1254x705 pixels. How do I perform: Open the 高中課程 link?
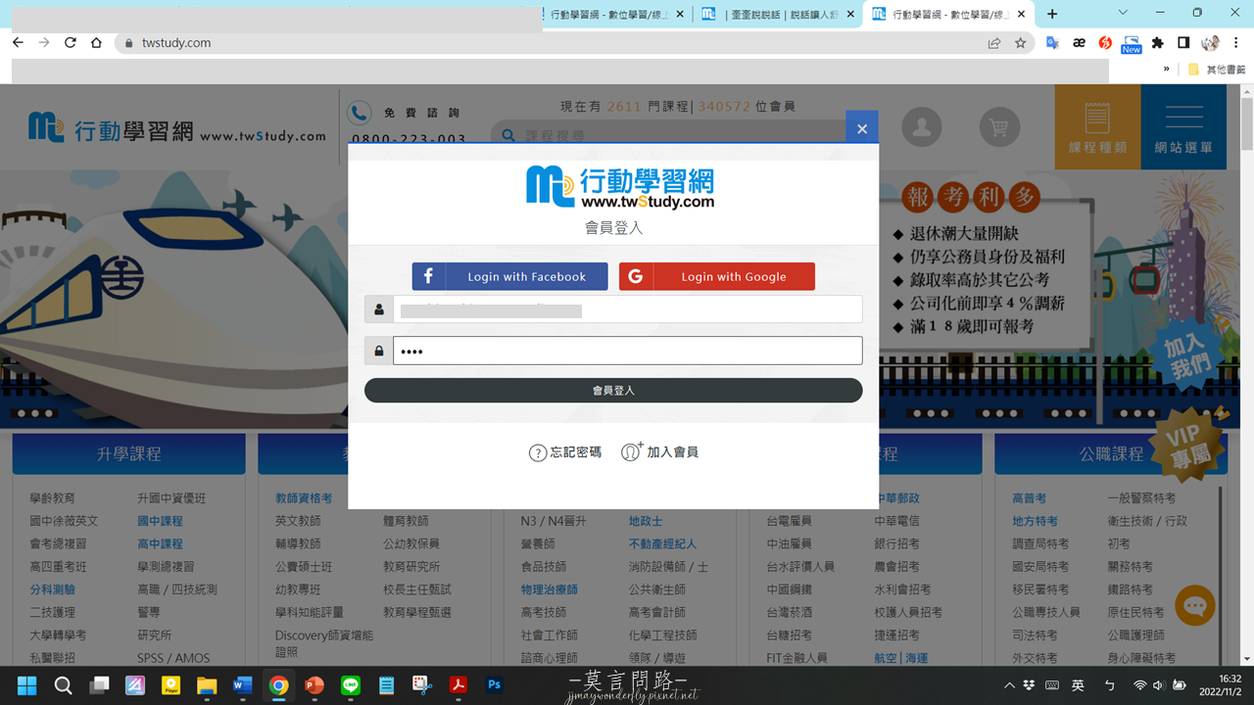click(160, 543)
